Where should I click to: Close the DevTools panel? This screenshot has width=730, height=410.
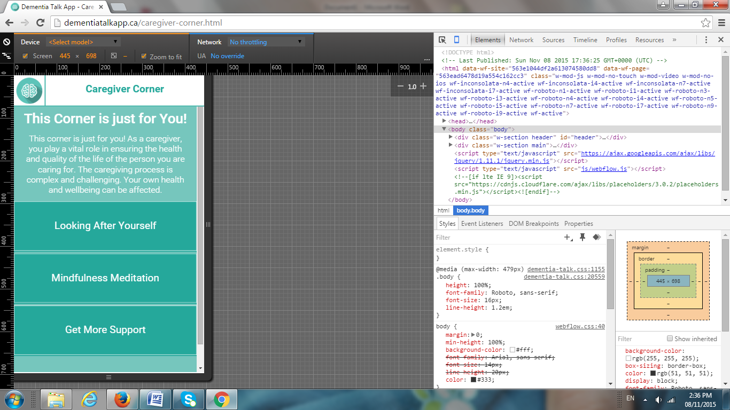720,40
